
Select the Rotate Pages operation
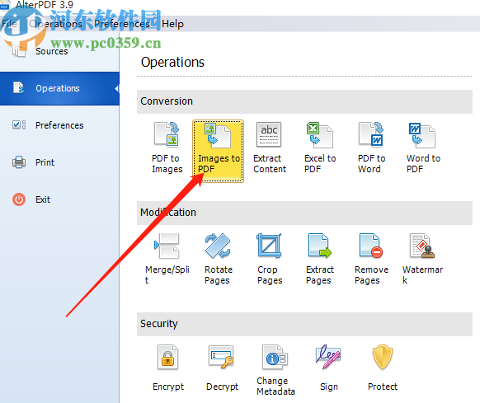click(x=218, y=259)
